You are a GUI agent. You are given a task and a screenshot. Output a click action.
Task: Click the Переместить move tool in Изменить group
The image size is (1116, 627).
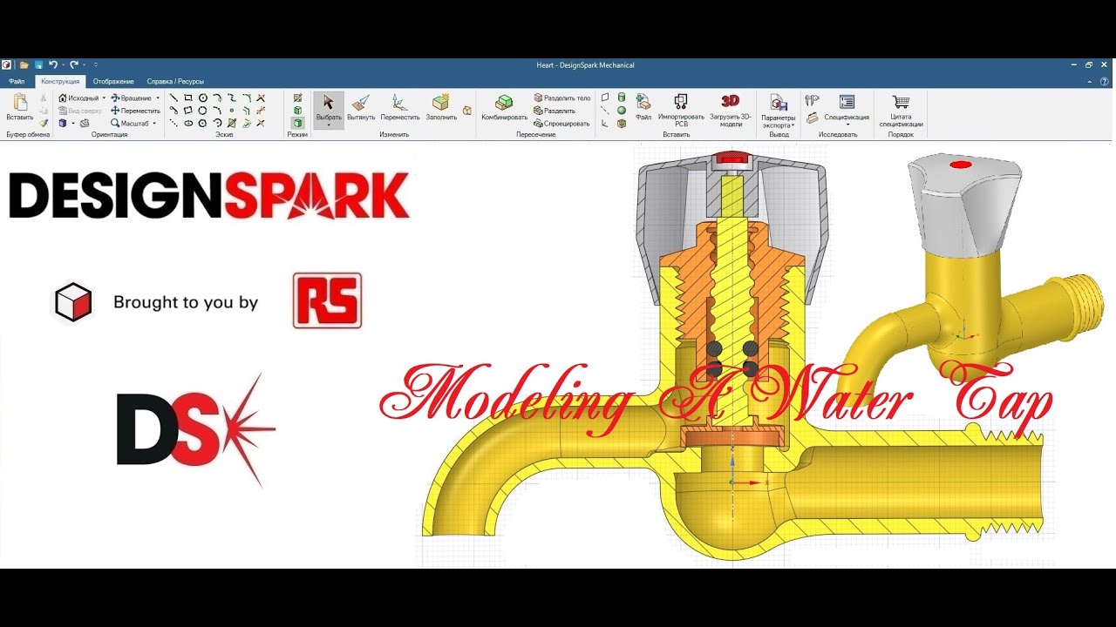(400, 108)
